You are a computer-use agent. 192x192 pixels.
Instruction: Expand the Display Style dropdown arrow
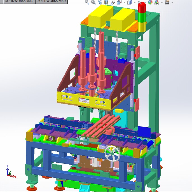[135, 3]
